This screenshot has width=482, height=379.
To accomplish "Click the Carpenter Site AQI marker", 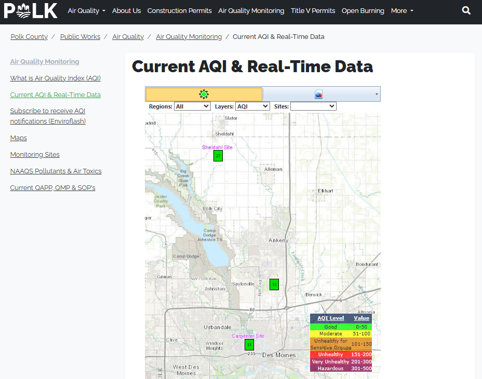I will click(249, 345).
